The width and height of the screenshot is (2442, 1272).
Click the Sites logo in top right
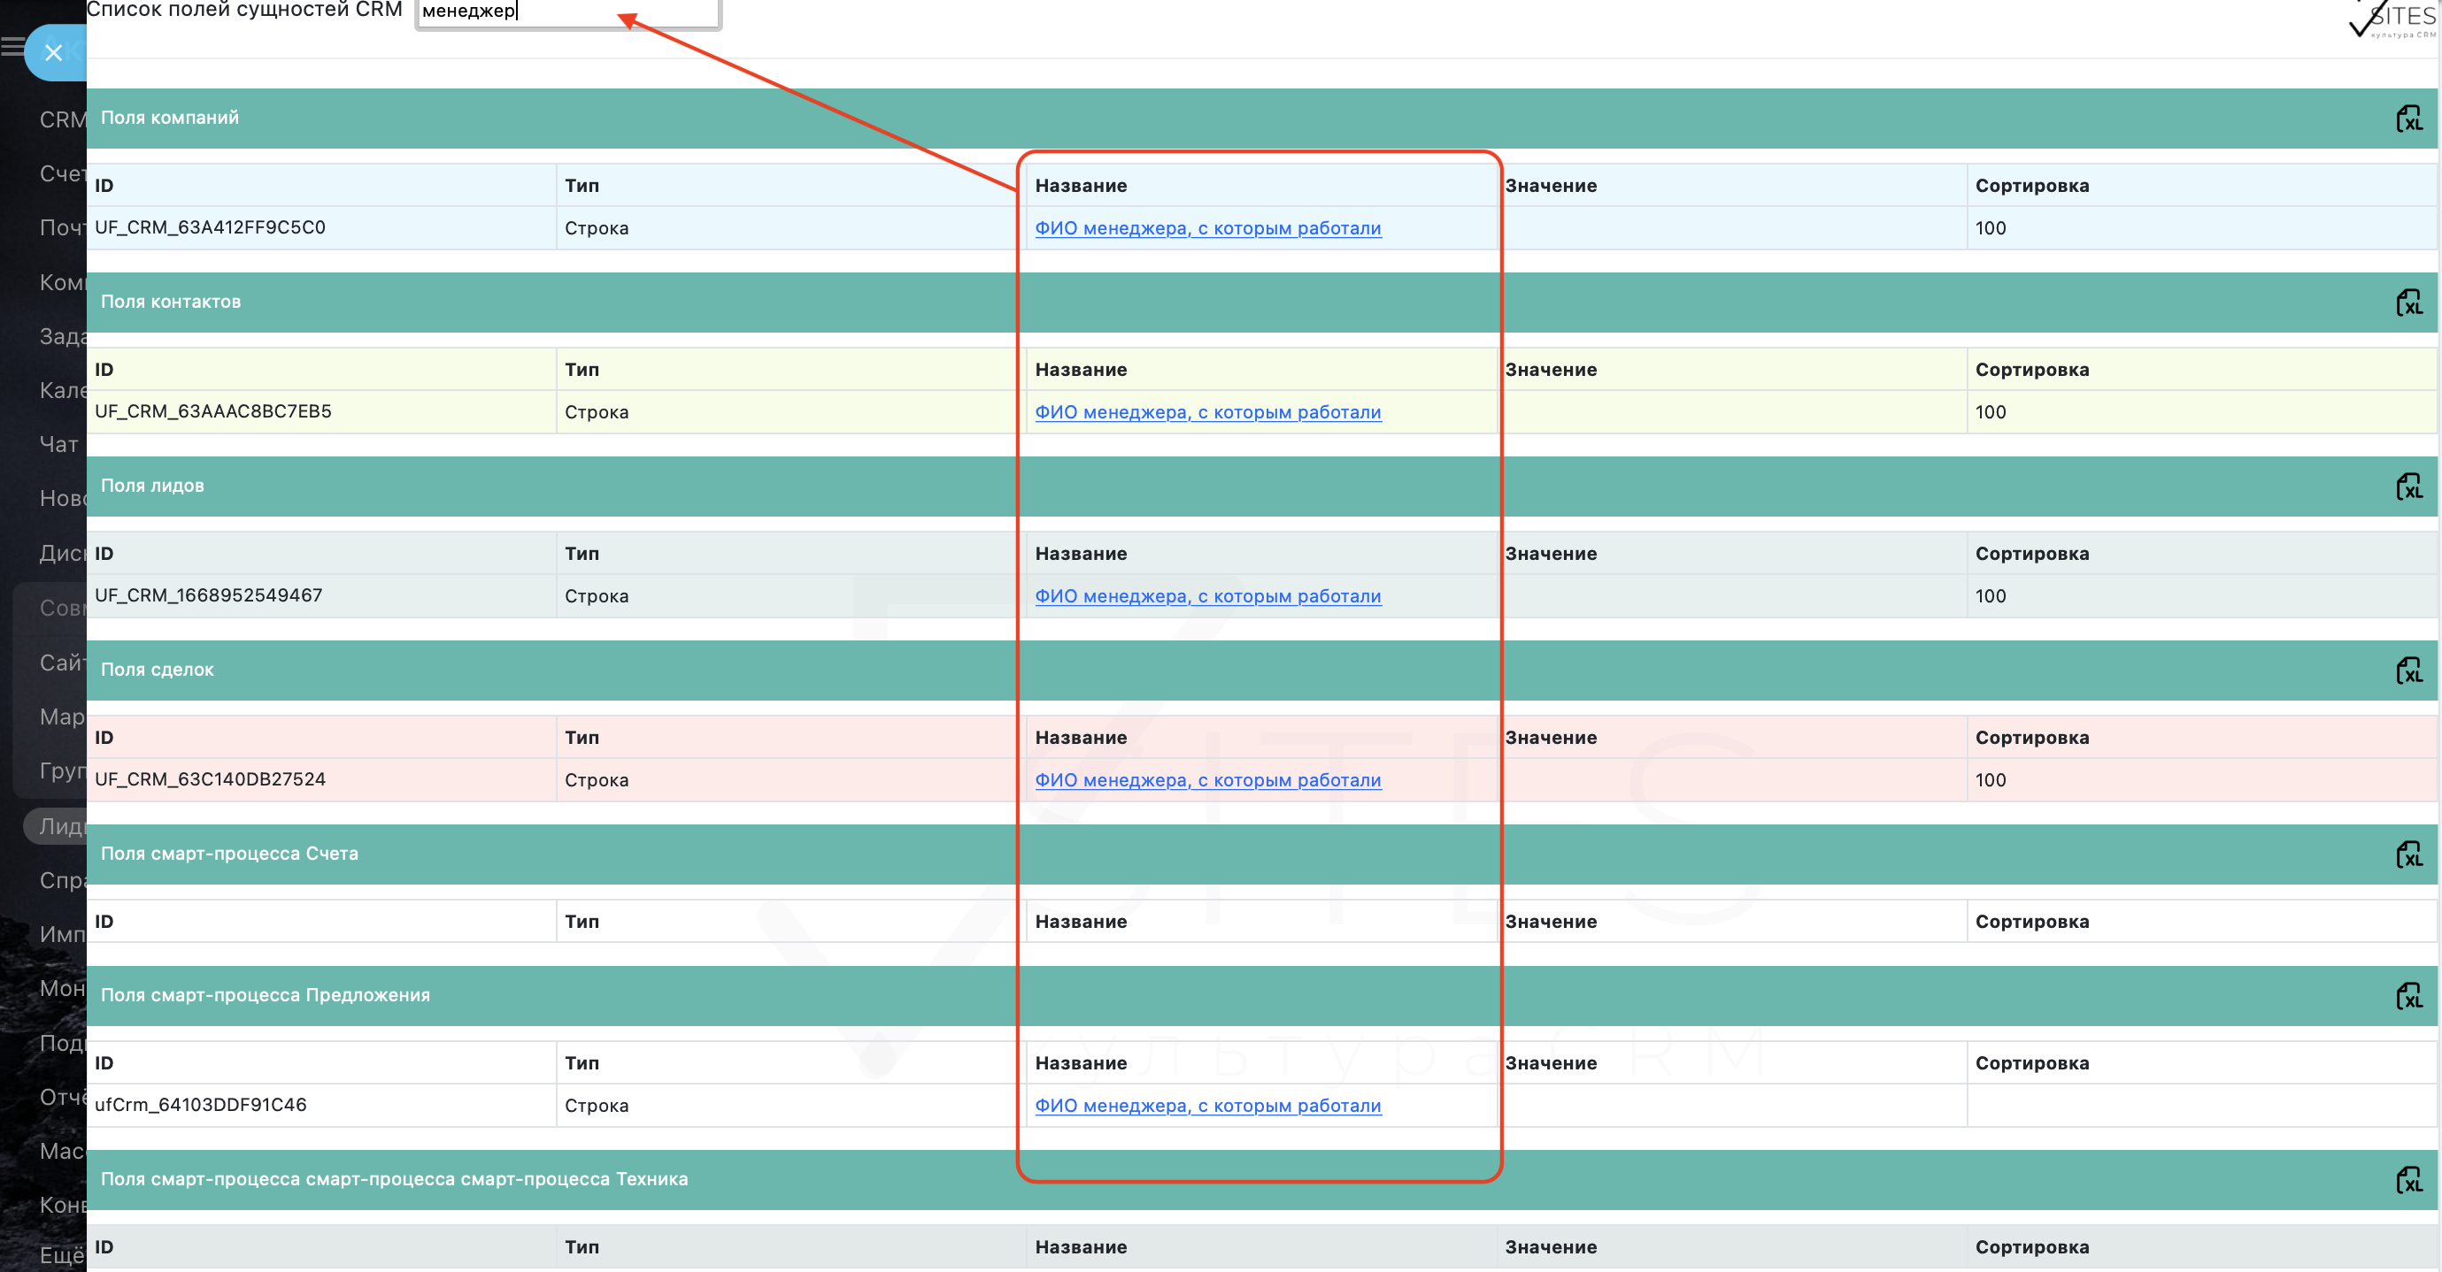[x=2393, y=19]
